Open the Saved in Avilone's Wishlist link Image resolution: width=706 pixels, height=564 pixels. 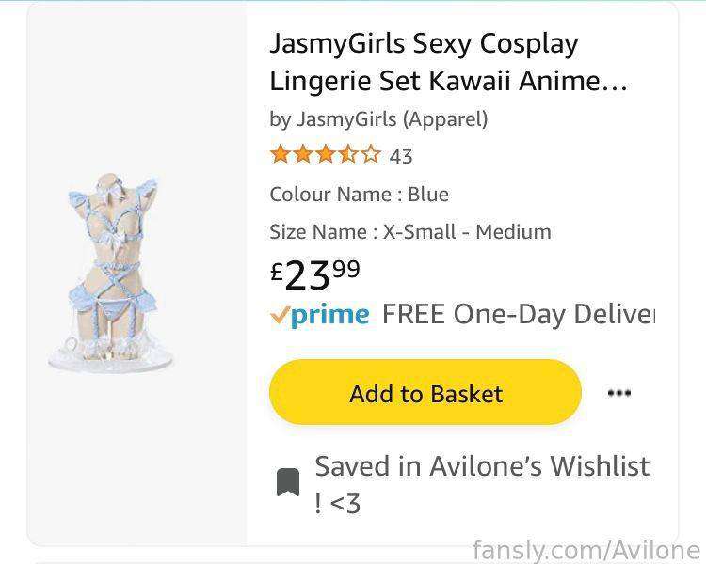482,466
